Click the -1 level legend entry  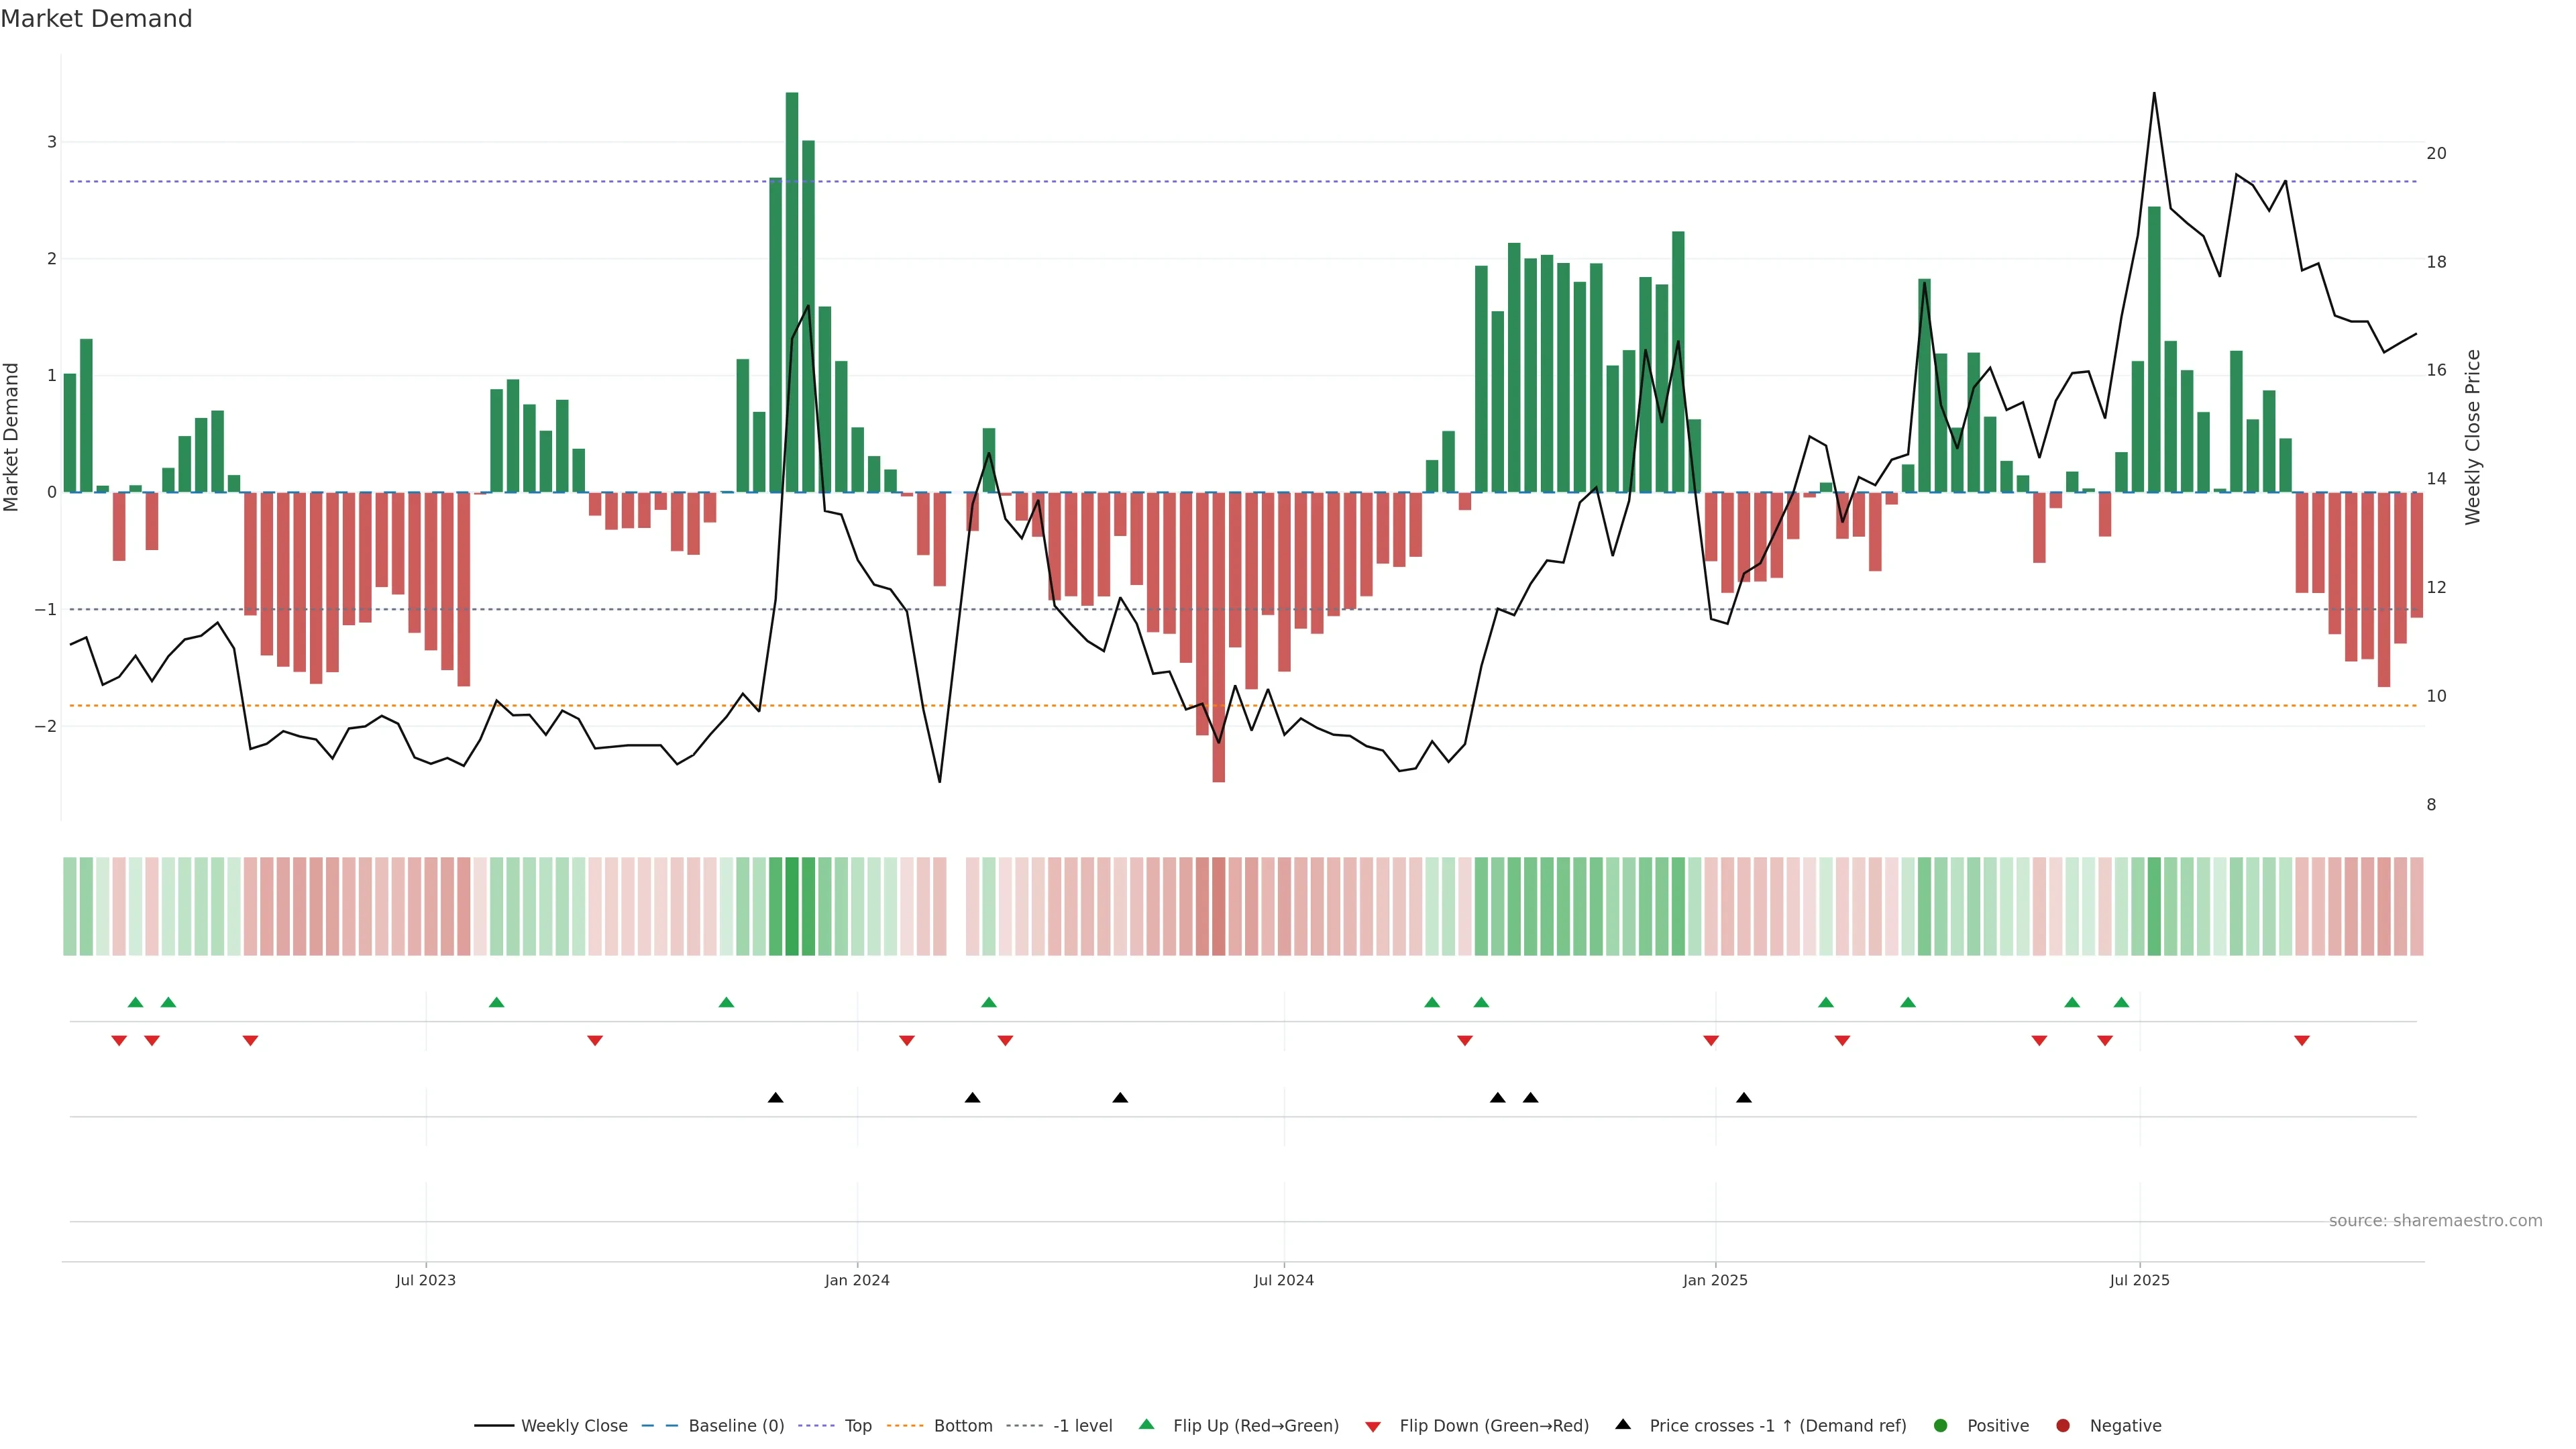pos(1082,1425)
